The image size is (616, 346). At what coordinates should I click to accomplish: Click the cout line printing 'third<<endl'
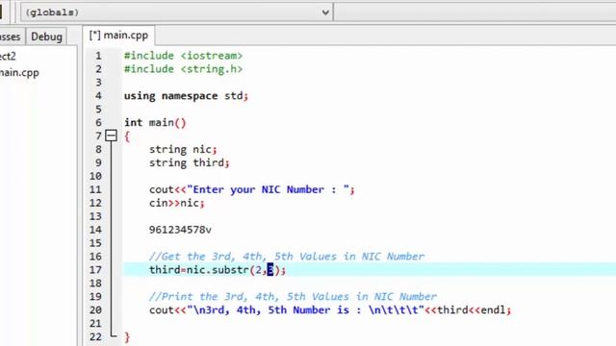[x=330, y=309]
